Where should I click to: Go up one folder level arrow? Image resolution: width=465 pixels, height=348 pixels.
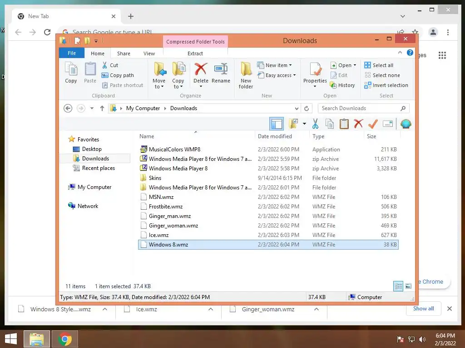pos(102,108)
